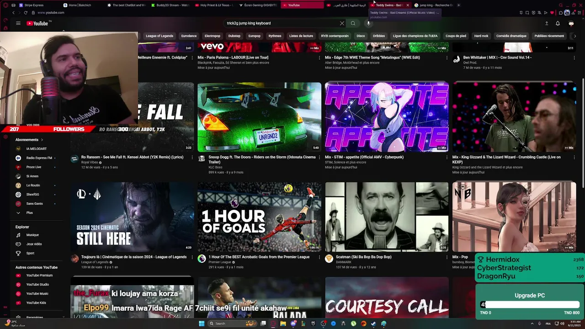Open the Owl Prod channel avatar
This screenshot has height=329, width=585.
(x=456, y=59)
